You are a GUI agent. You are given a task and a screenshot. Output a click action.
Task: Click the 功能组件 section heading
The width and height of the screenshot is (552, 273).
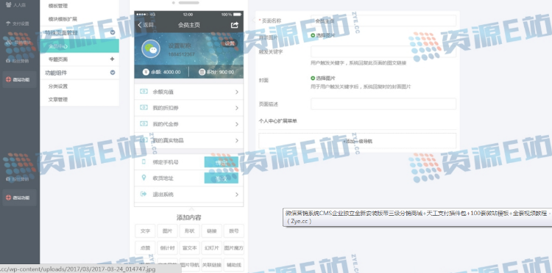pyautogui.click(x=56, y=73)
